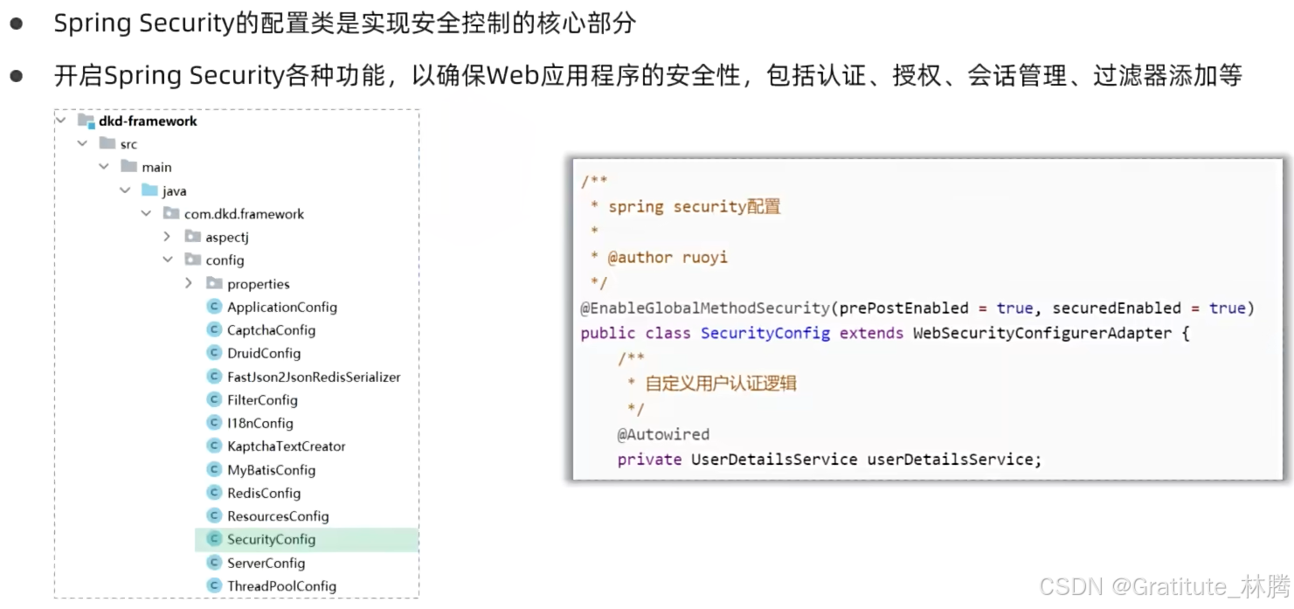Click the dkd-framework module icon
Viewport: 1294px width, 609px height.
click(86, 121)
